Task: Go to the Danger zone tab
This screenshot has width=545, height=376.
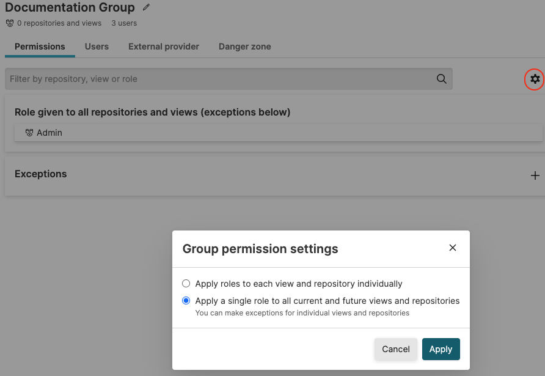Action: 244,46
